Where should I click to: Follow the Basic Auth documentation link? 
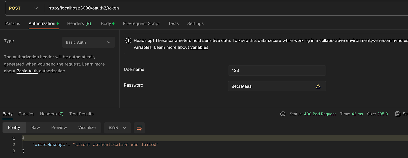27,71
